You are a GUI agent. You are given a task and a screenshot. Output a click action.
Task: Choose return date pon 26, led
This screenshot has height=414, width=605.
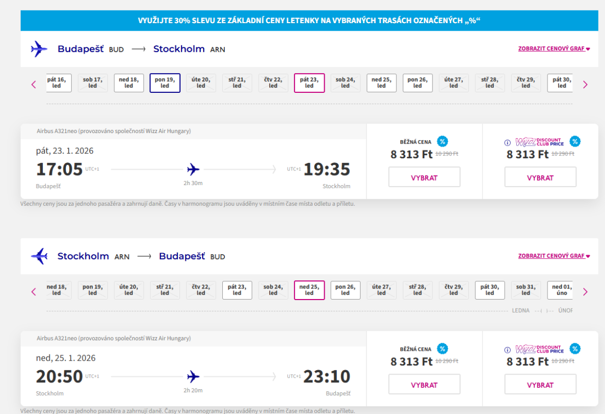(x=345, y=290)
